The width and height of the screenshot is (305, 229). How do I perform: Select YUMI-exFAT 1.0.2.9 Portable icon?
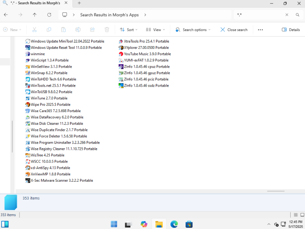point(121,60)
